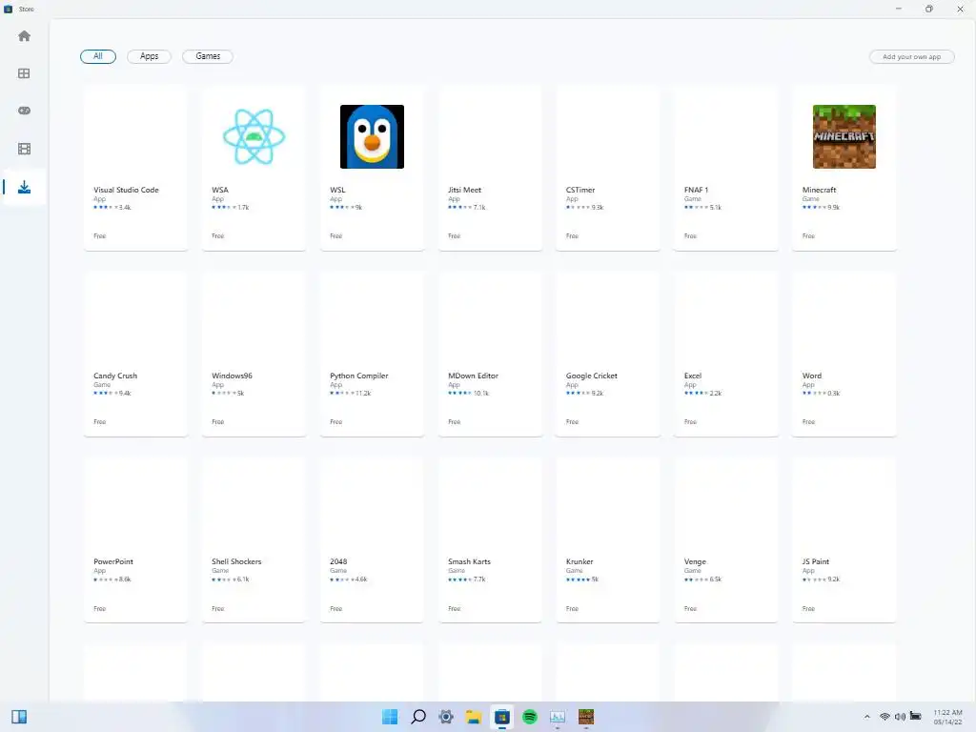Viewport: 976px width, 732px height.
Task: Click the battery icon in system tray
Action: click(915, 716)
